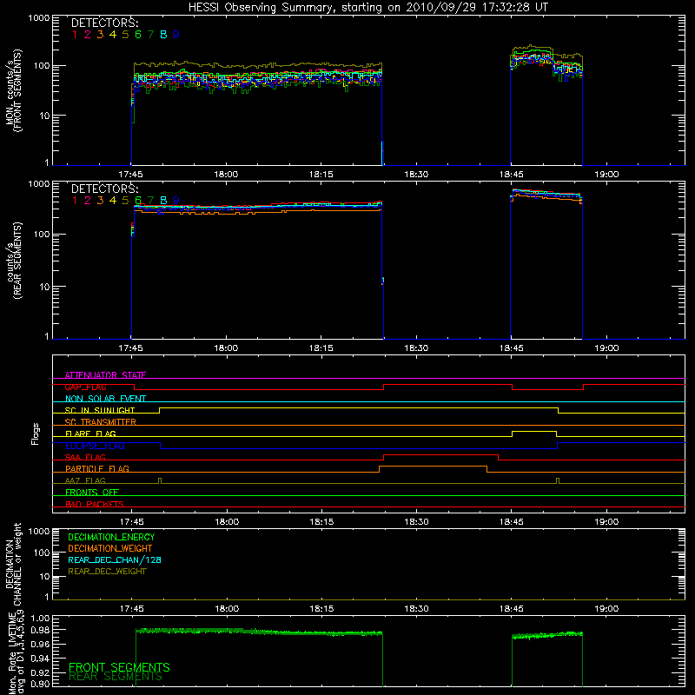Select detector 8 in the front segments legend
Viewport: 695px width, 695px height.
(x=163, y=35)
